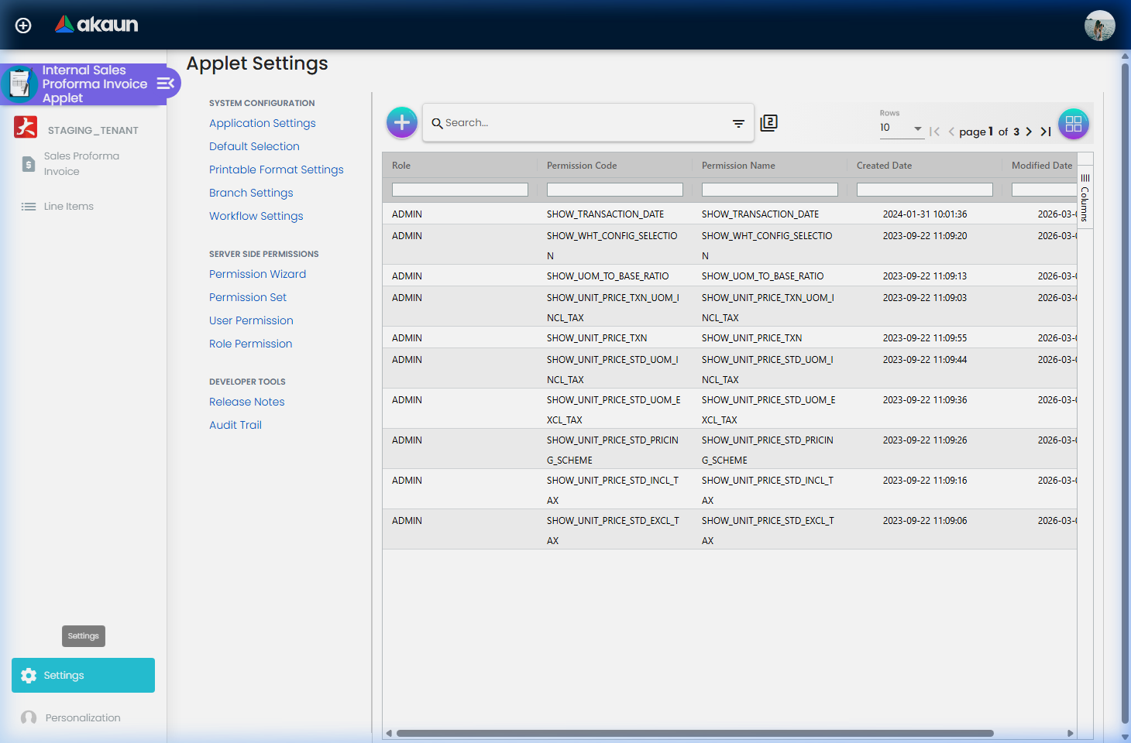Collapse the applet panel with the double-arrow icon

tap(164, 83)
